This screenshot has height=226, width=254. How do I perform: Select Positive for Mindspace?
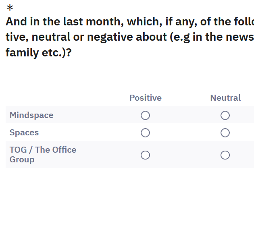145,116
